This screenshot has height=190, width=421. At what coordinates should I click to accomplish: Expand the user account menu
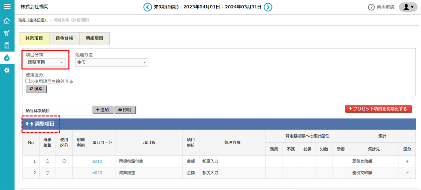(x=408, y=7)
